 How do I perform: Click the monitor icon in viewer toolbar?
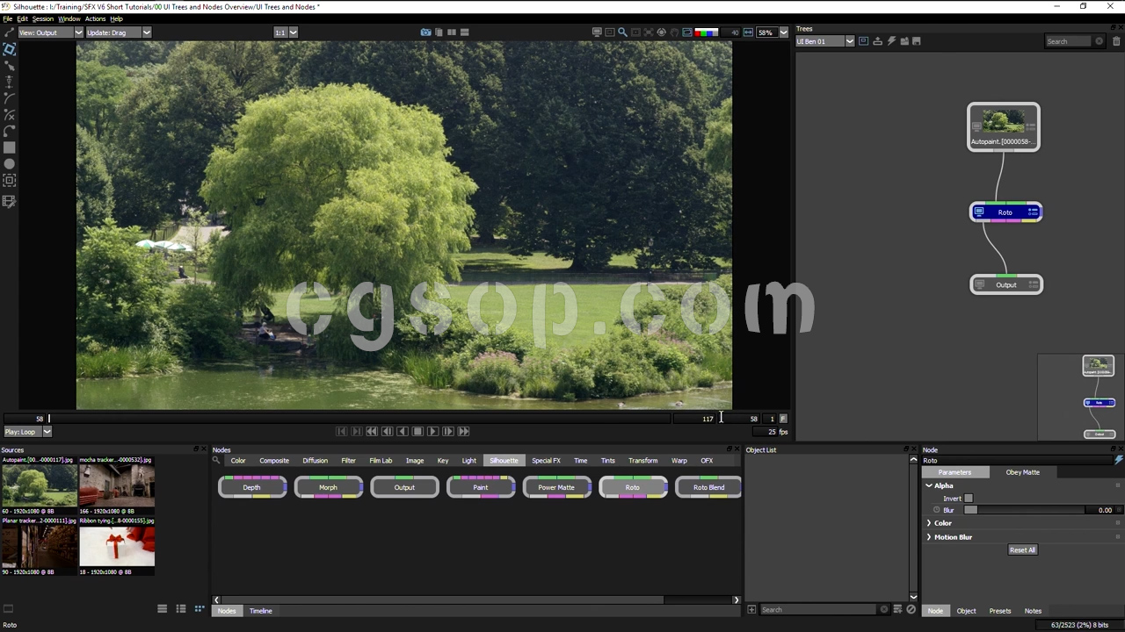tap(597, 32)
